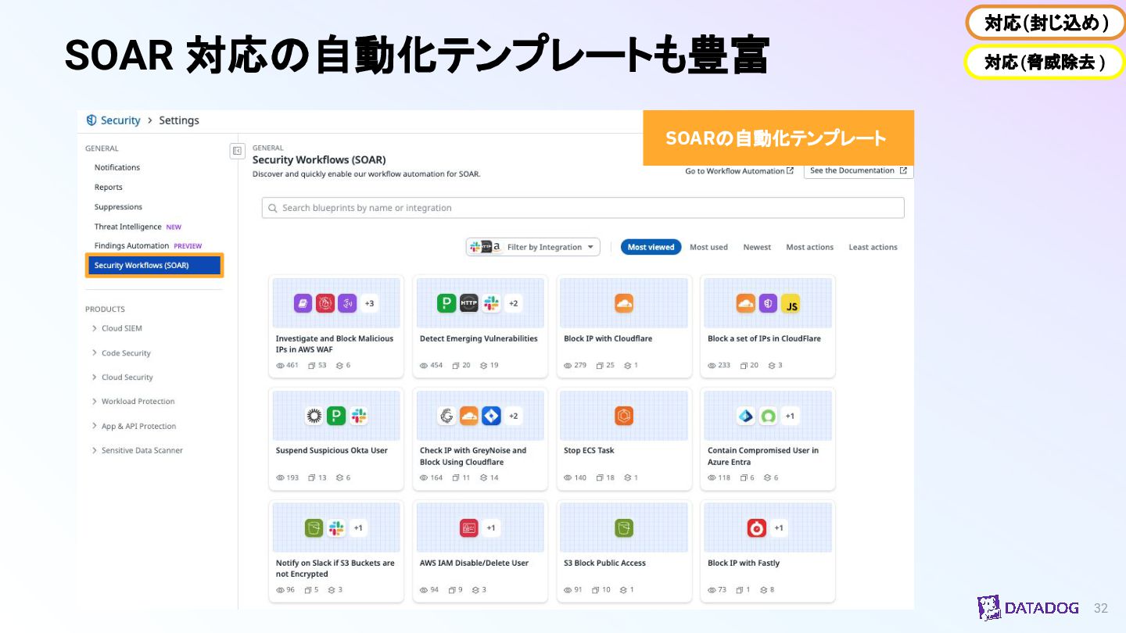1126x633 pixels.
Task: Open the S3 Block Public Access blueprint title
Action: 604,563
